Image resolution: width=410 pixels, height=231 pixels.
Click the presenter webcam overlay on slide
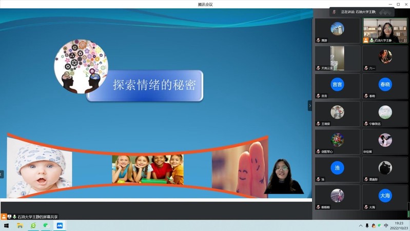pos(283,176)
